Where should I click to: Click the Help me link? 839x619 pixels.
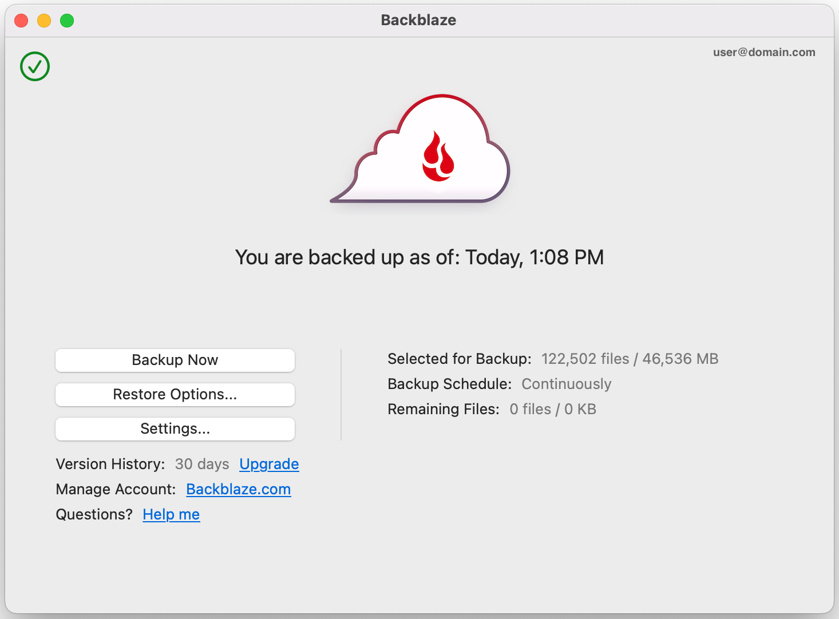coord(171,514)
